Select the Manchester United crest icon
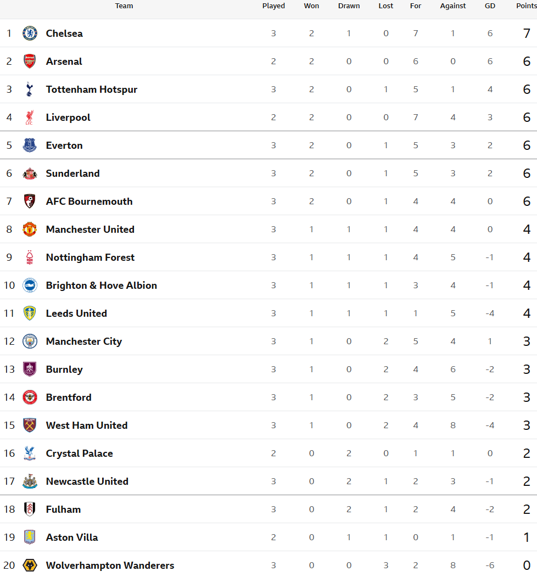Image resolution: width=537 pixels, height=577 pixels. point(30,229)
